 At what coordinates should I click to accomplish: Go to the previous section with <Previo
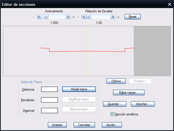coord(116,81)
